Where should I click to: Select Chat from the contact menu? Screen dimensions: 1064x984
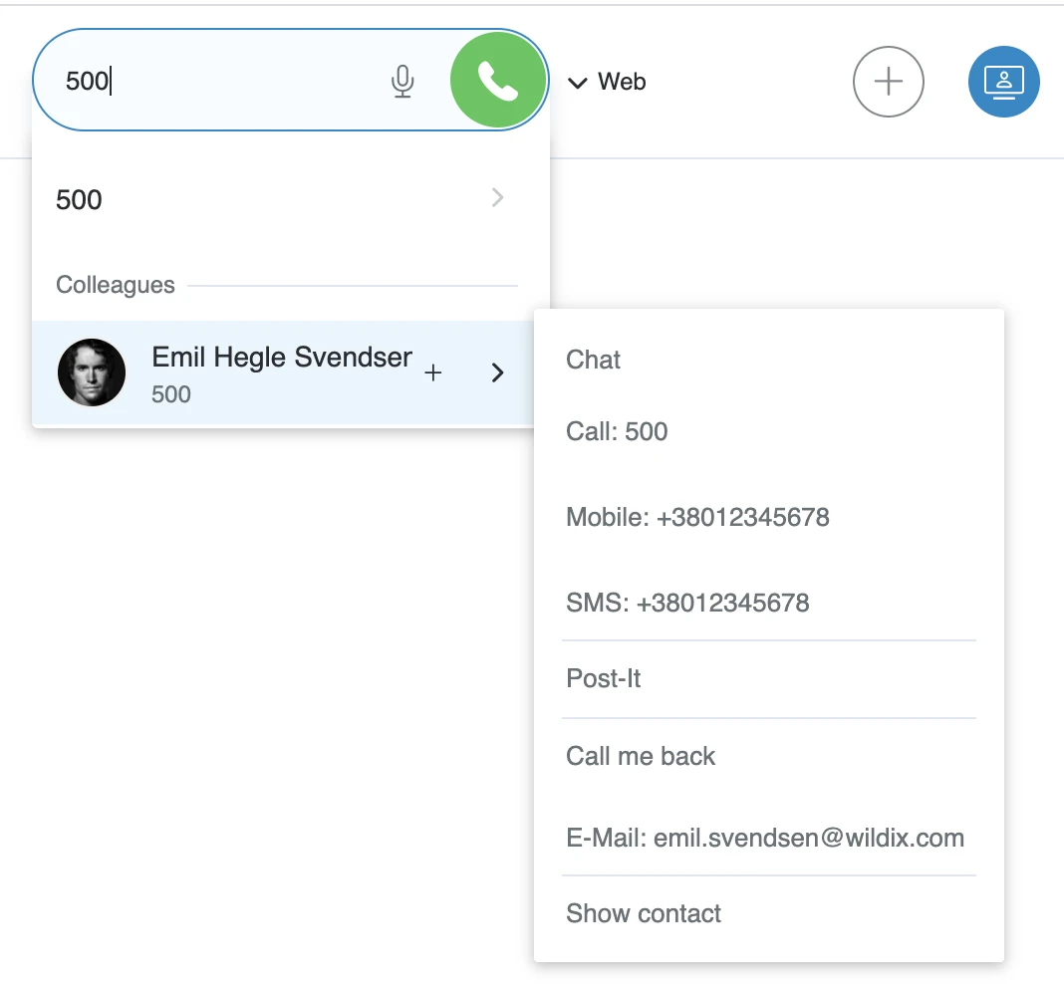(x=594, y=360)
